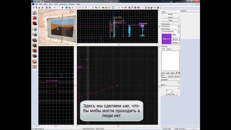Expand the Categories dropdown

click(x=178, y=82)
